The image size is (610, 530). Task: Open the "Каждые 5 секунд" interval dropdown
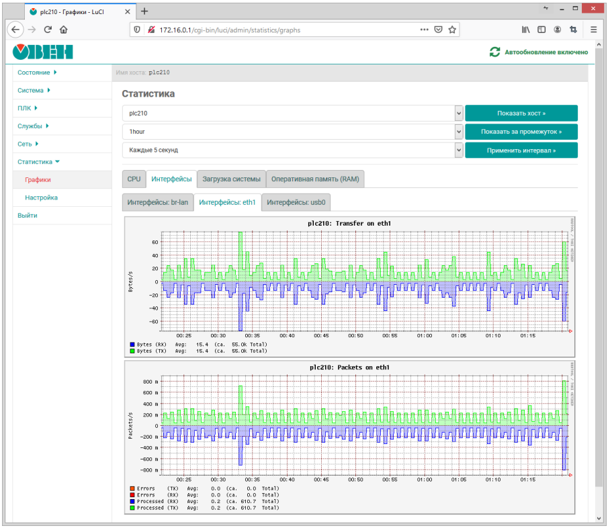(292, 150)
